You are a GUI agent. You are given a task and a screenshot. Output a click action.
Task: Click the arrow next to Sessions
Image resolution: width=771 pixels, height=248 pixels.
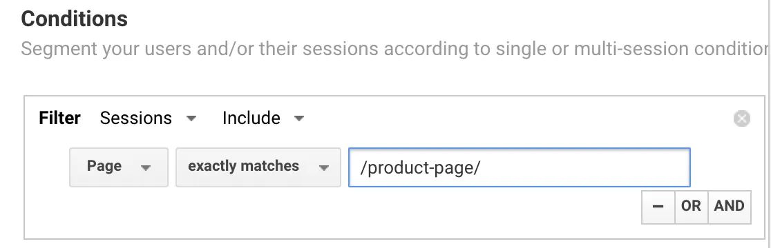[x=192, y=118]
